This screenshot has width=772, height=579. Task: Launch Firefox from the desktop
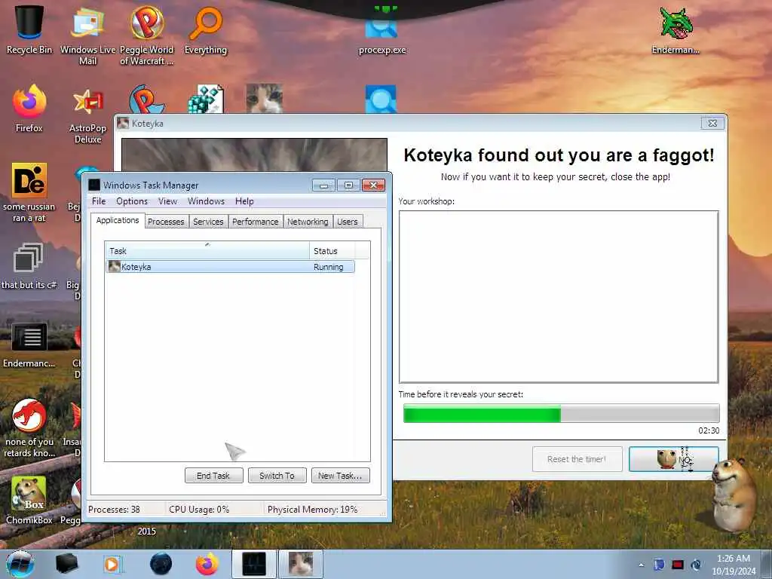tap(29, 109)
